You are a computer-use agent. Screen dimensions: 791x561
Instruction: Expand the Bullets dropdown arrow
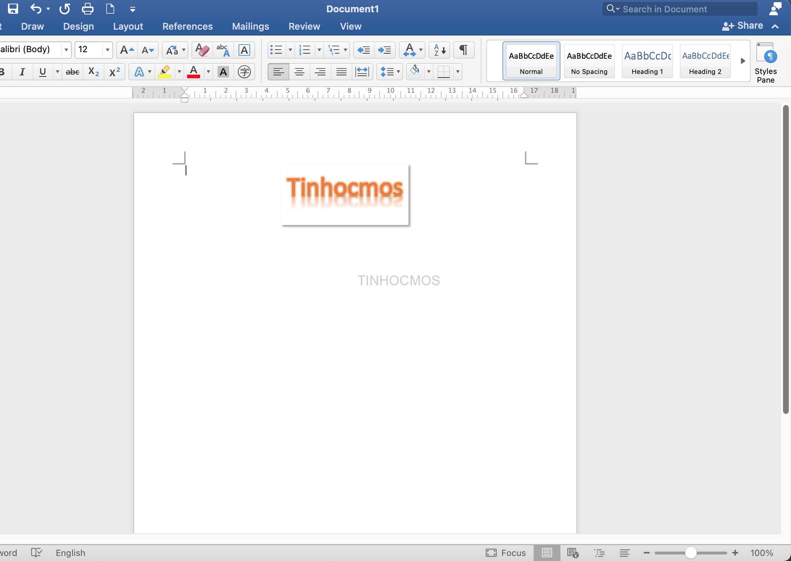[290, 50]
